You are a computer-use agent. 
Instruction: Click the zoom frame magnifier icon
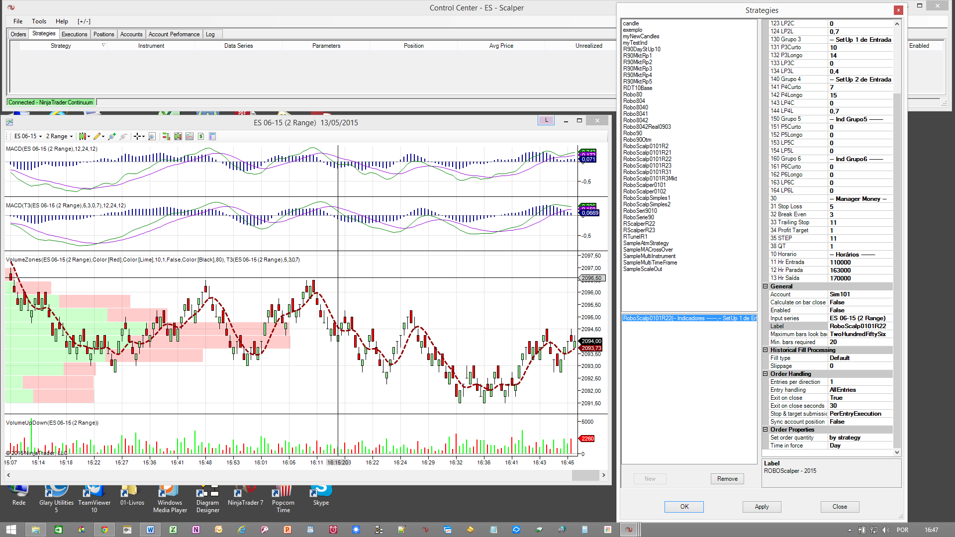pyautogui.click(x=152, y=136)
